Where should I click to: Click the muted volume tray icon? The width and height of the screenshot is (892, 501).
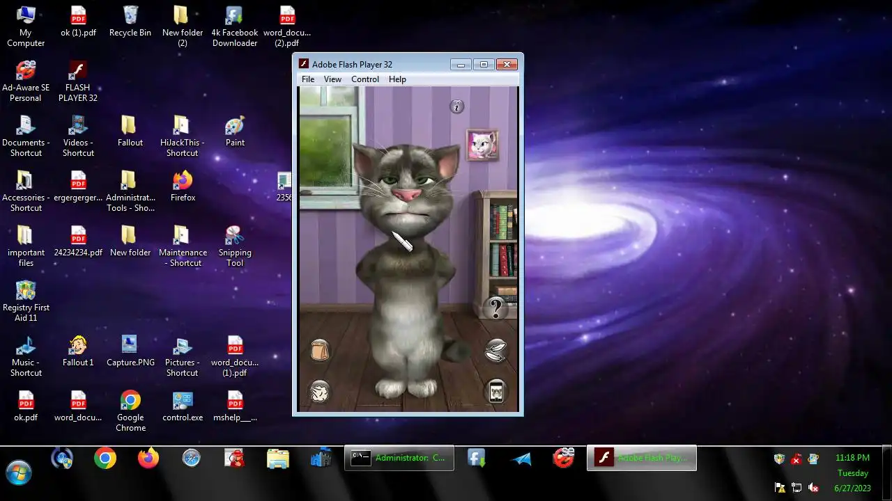(813, 488)
